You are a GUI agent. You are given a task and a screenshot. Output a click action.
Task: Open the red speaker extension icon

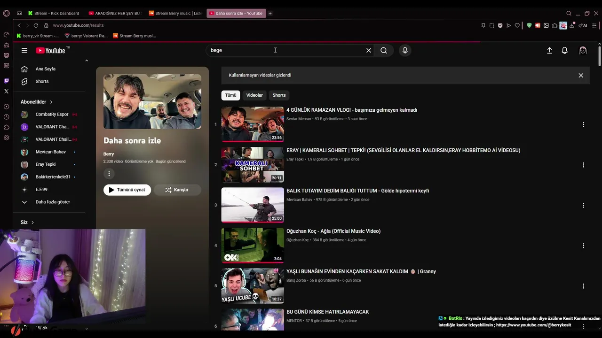coord(538,25)
